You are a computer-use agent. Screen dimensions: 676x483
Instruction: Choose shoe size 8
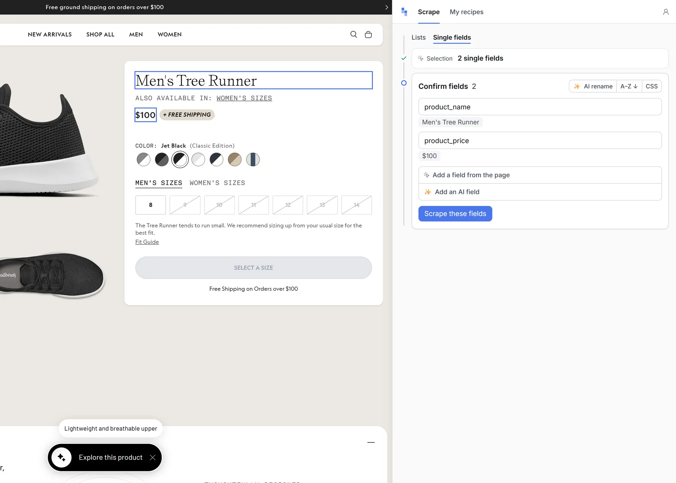pyautogui.click(x=151, y=205)
